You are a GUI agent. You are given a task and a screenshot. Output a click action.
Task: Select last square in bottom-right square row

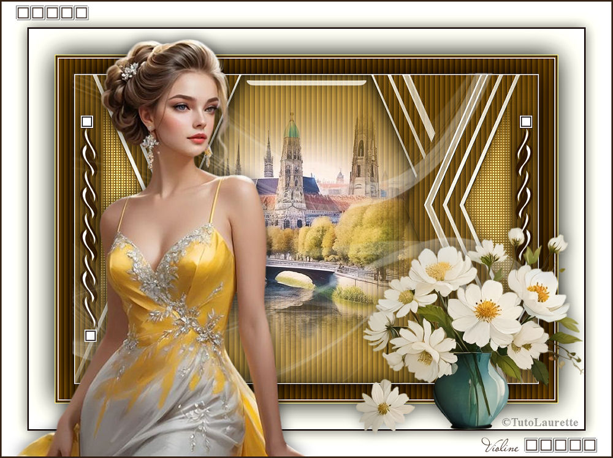click(x=589, y=445)
